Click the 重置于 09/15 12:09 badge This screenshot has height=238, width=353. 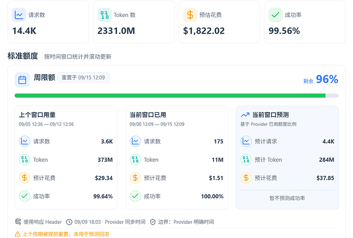point(83,78)
